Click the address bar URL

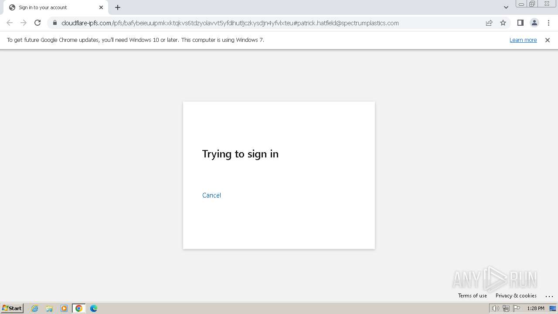pos(230,23)
